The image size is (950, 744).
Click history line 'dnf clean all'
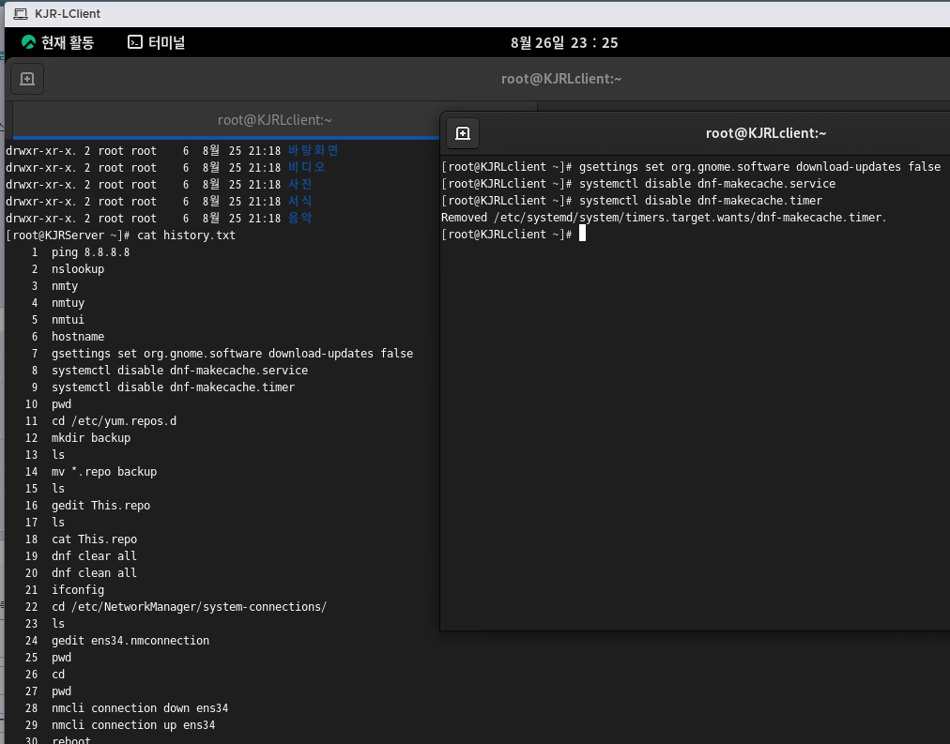tap(94, 573)
